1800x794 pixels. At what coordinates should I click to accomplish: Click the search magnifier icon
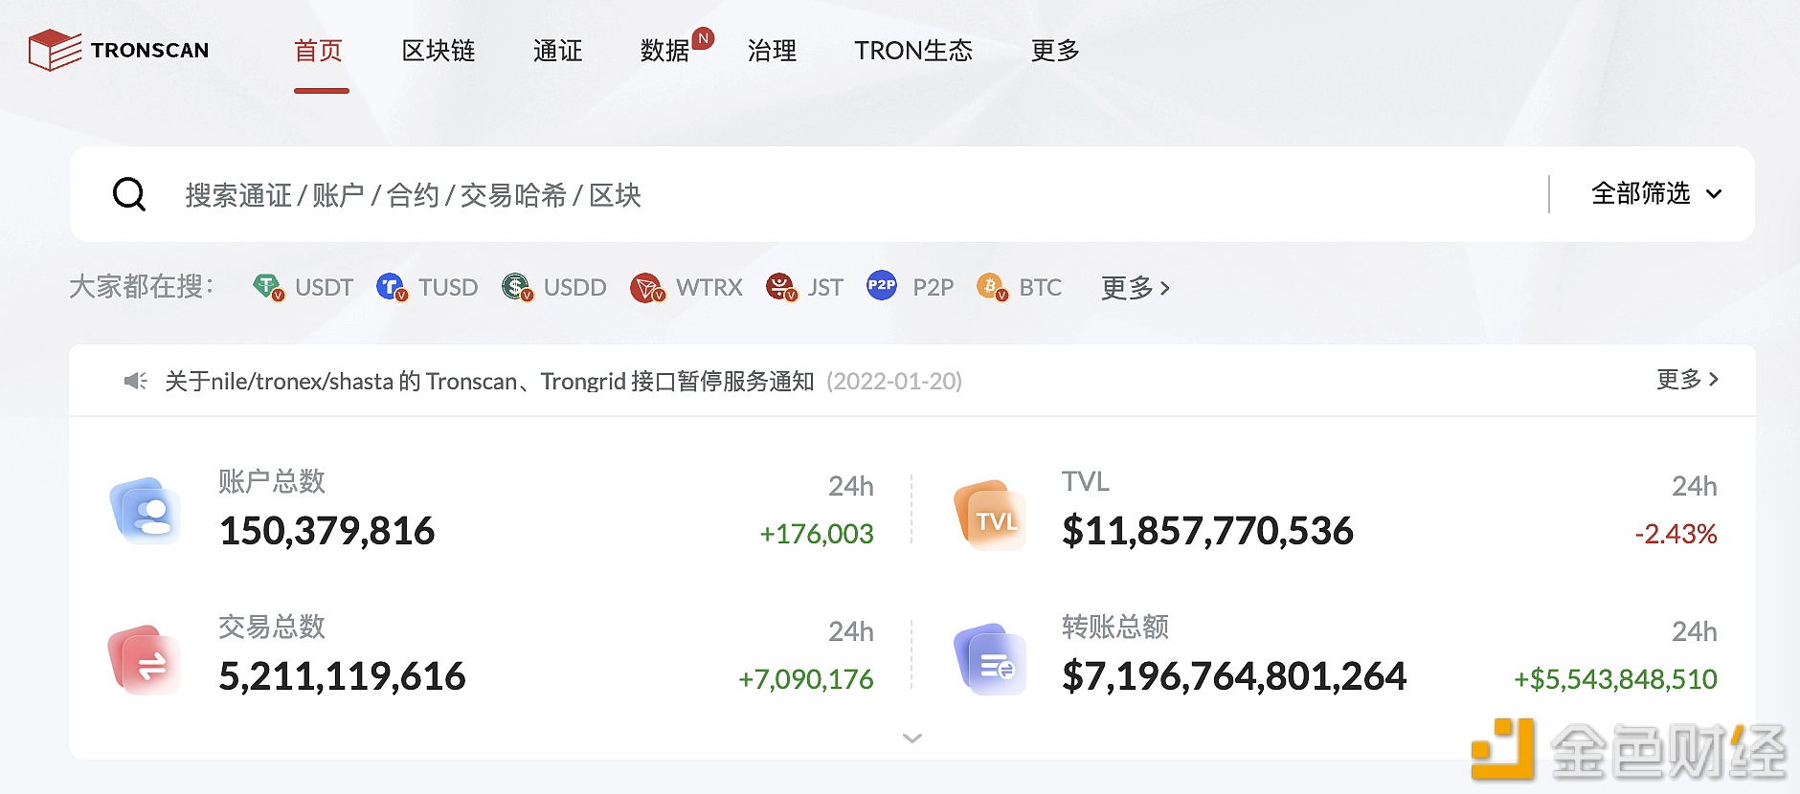click(129, 194)
